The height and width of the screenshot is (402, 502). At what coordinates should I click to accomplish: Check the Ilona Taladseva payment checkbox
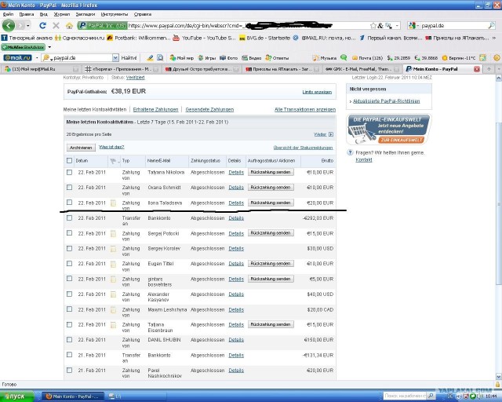point(69,203)
